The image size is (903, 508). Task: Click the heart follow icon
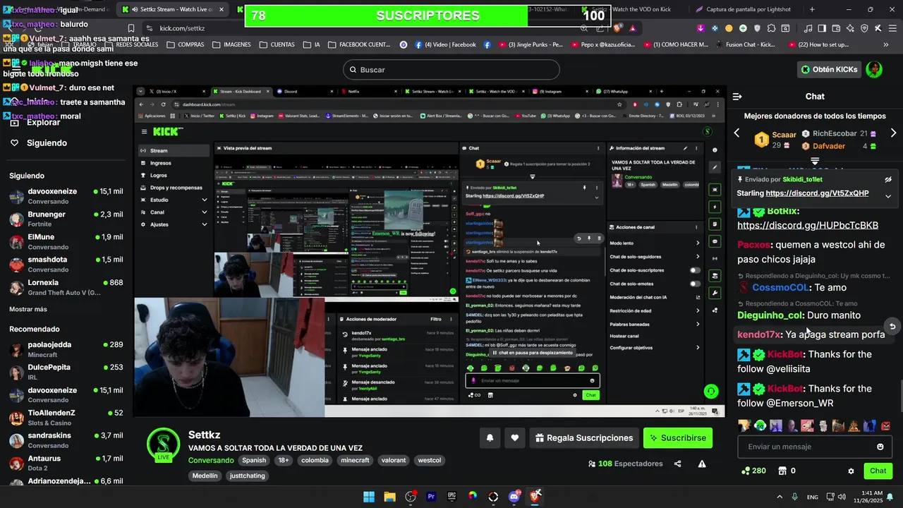point(515,438)
